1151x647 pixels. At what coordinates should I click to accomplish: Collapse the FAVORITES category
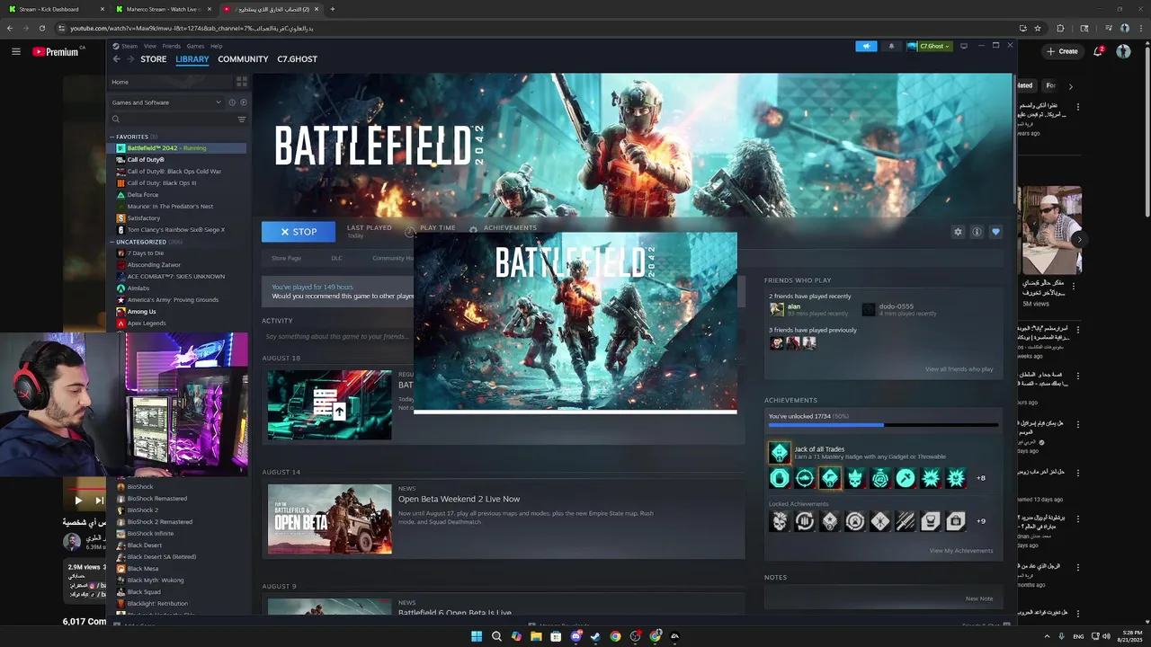(x=112, y=137)
